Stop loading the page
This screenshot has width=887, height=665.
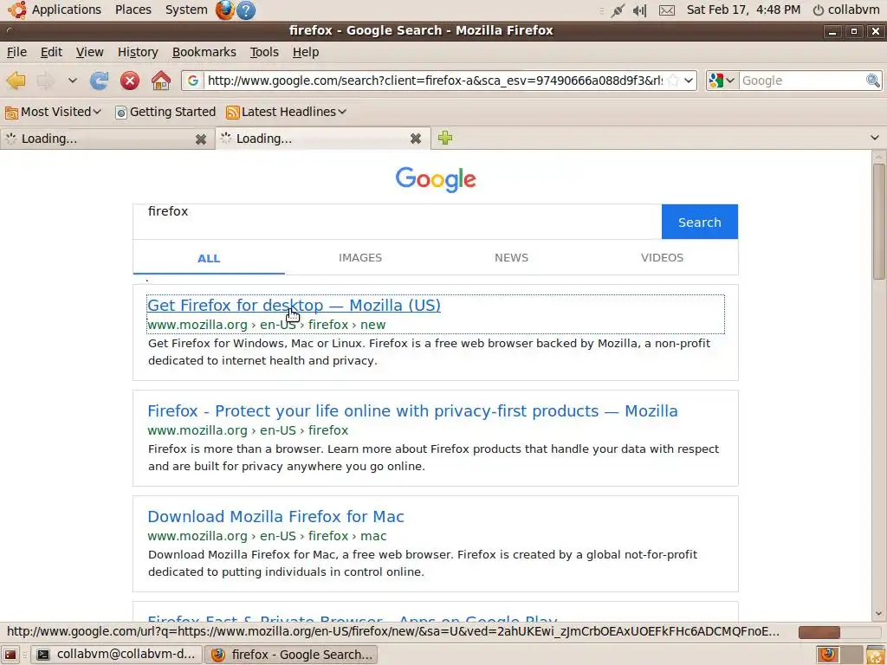click(130, 81)
